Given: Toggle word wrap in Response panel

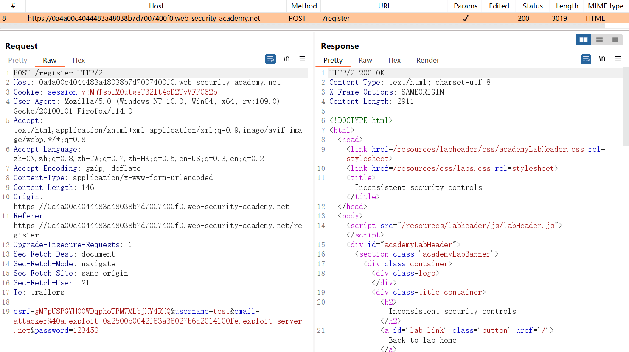Looking at the screenshot, I should pyautogui.click(x=586, y=59).
